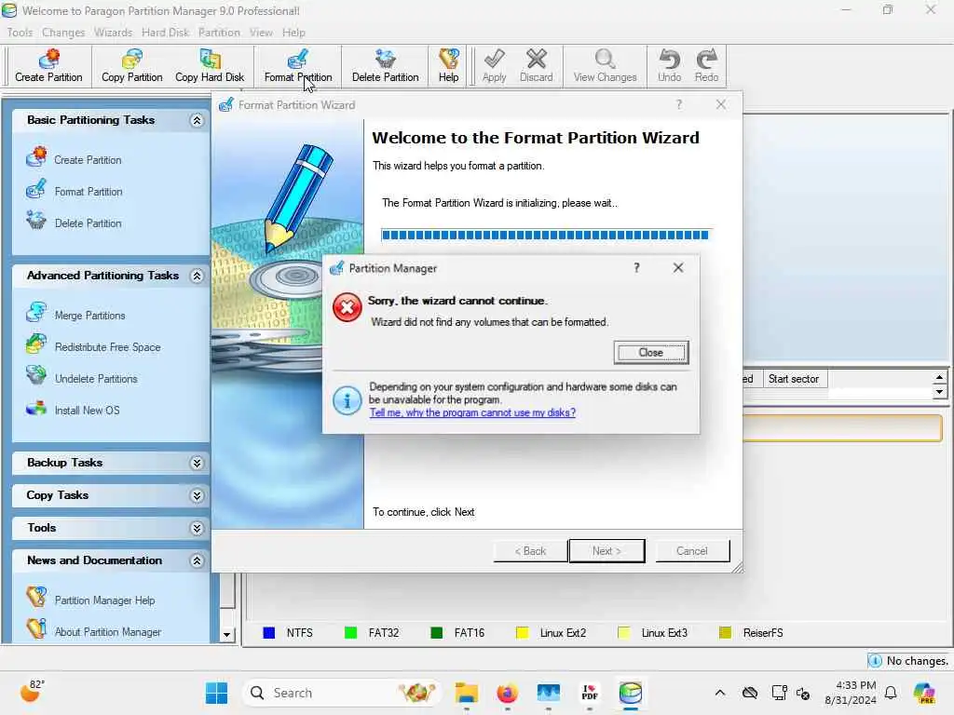Open the Windows Start menu
Image resolution: width=954 pixels, height=715 pixels.
pyautogui.click(x=216, y=693)
